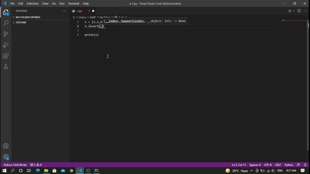Open the Help menu

[x=86, y=3]
